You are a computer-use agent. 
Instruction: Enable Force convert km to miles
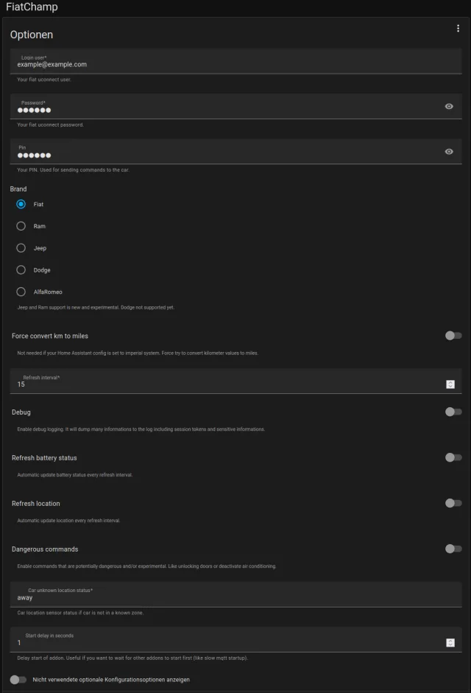tap(453, 336)
